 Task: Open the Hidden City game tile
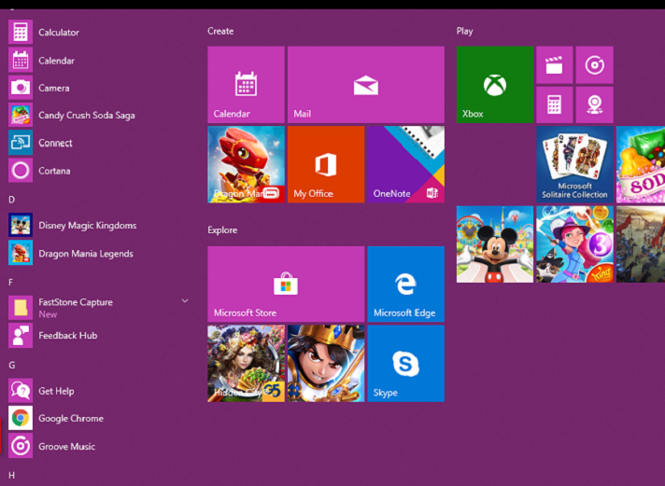[x=246, y=364]
